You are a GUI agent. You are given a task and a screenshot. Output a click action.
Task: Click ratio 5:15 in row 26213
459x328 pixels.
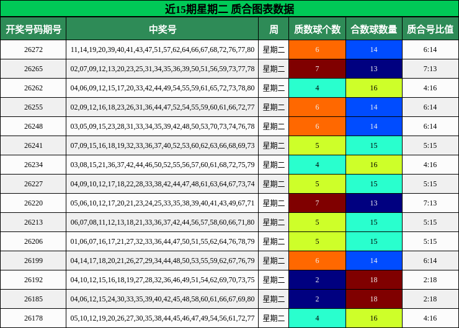430,222
